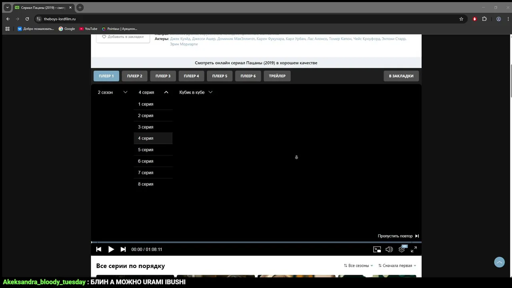Click the 'Сериал Пацаны (2019)' browser tab
Image resolution: width=512 pixels, height=288 pixels.
click(44, 8)
